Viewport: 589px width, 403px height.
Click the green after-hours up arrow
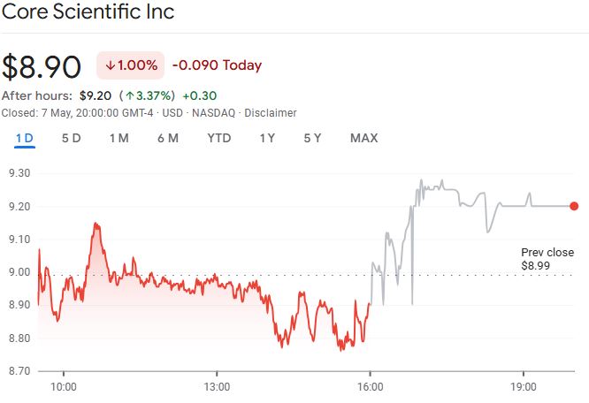(x=129, y=95)
